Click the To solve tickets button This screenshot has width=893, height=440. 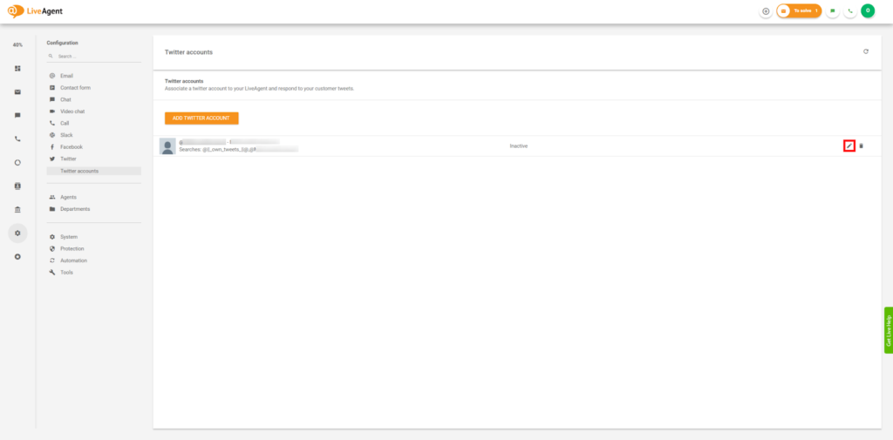point(799,11)
